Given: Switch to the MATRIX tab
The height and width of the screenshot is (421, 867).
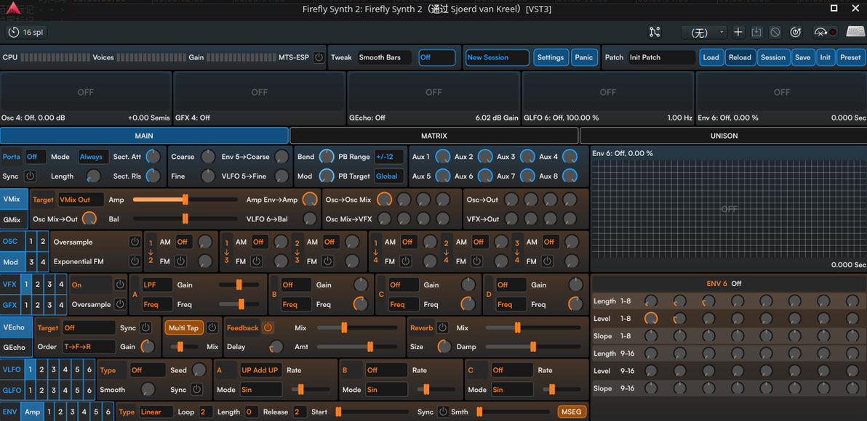Looking at the screenshot, I should pyautogui.click(x=434, y=135).
